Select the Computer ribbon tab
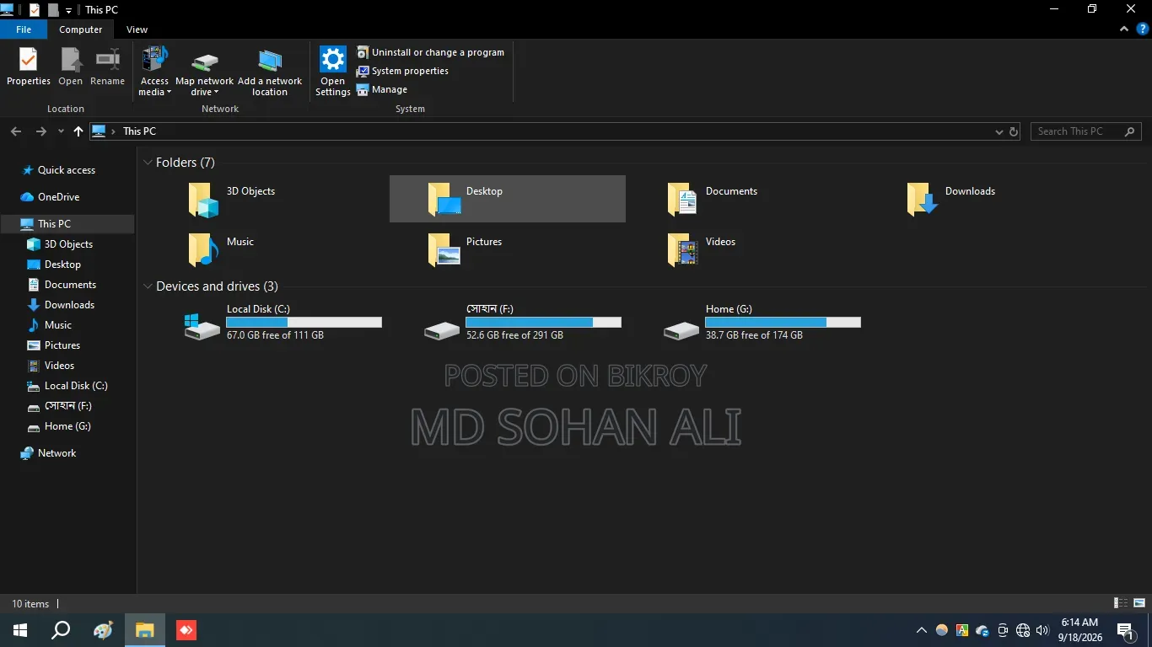Screen dimensions: 1152x647 [x=81, y=29]
